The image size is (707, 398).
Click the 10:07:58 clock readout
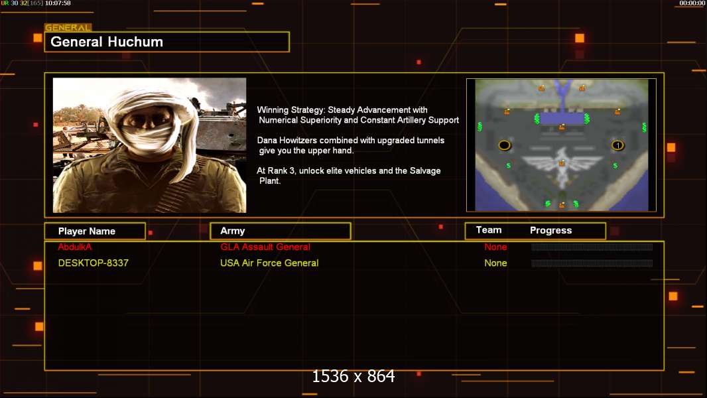pyautogui.click(x=58, y=3)
